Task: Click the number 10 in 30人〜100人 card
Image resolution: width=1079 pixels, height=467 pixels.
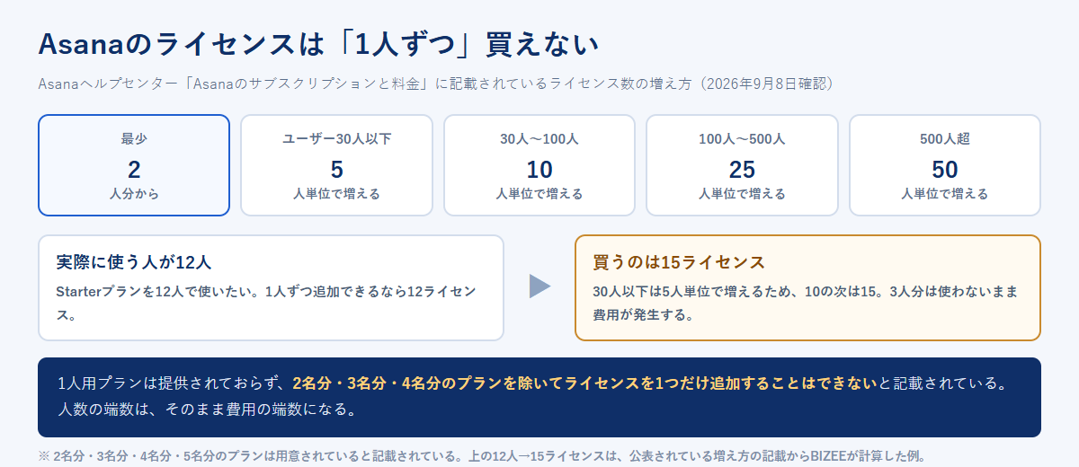Action: (x=539, y=169)
